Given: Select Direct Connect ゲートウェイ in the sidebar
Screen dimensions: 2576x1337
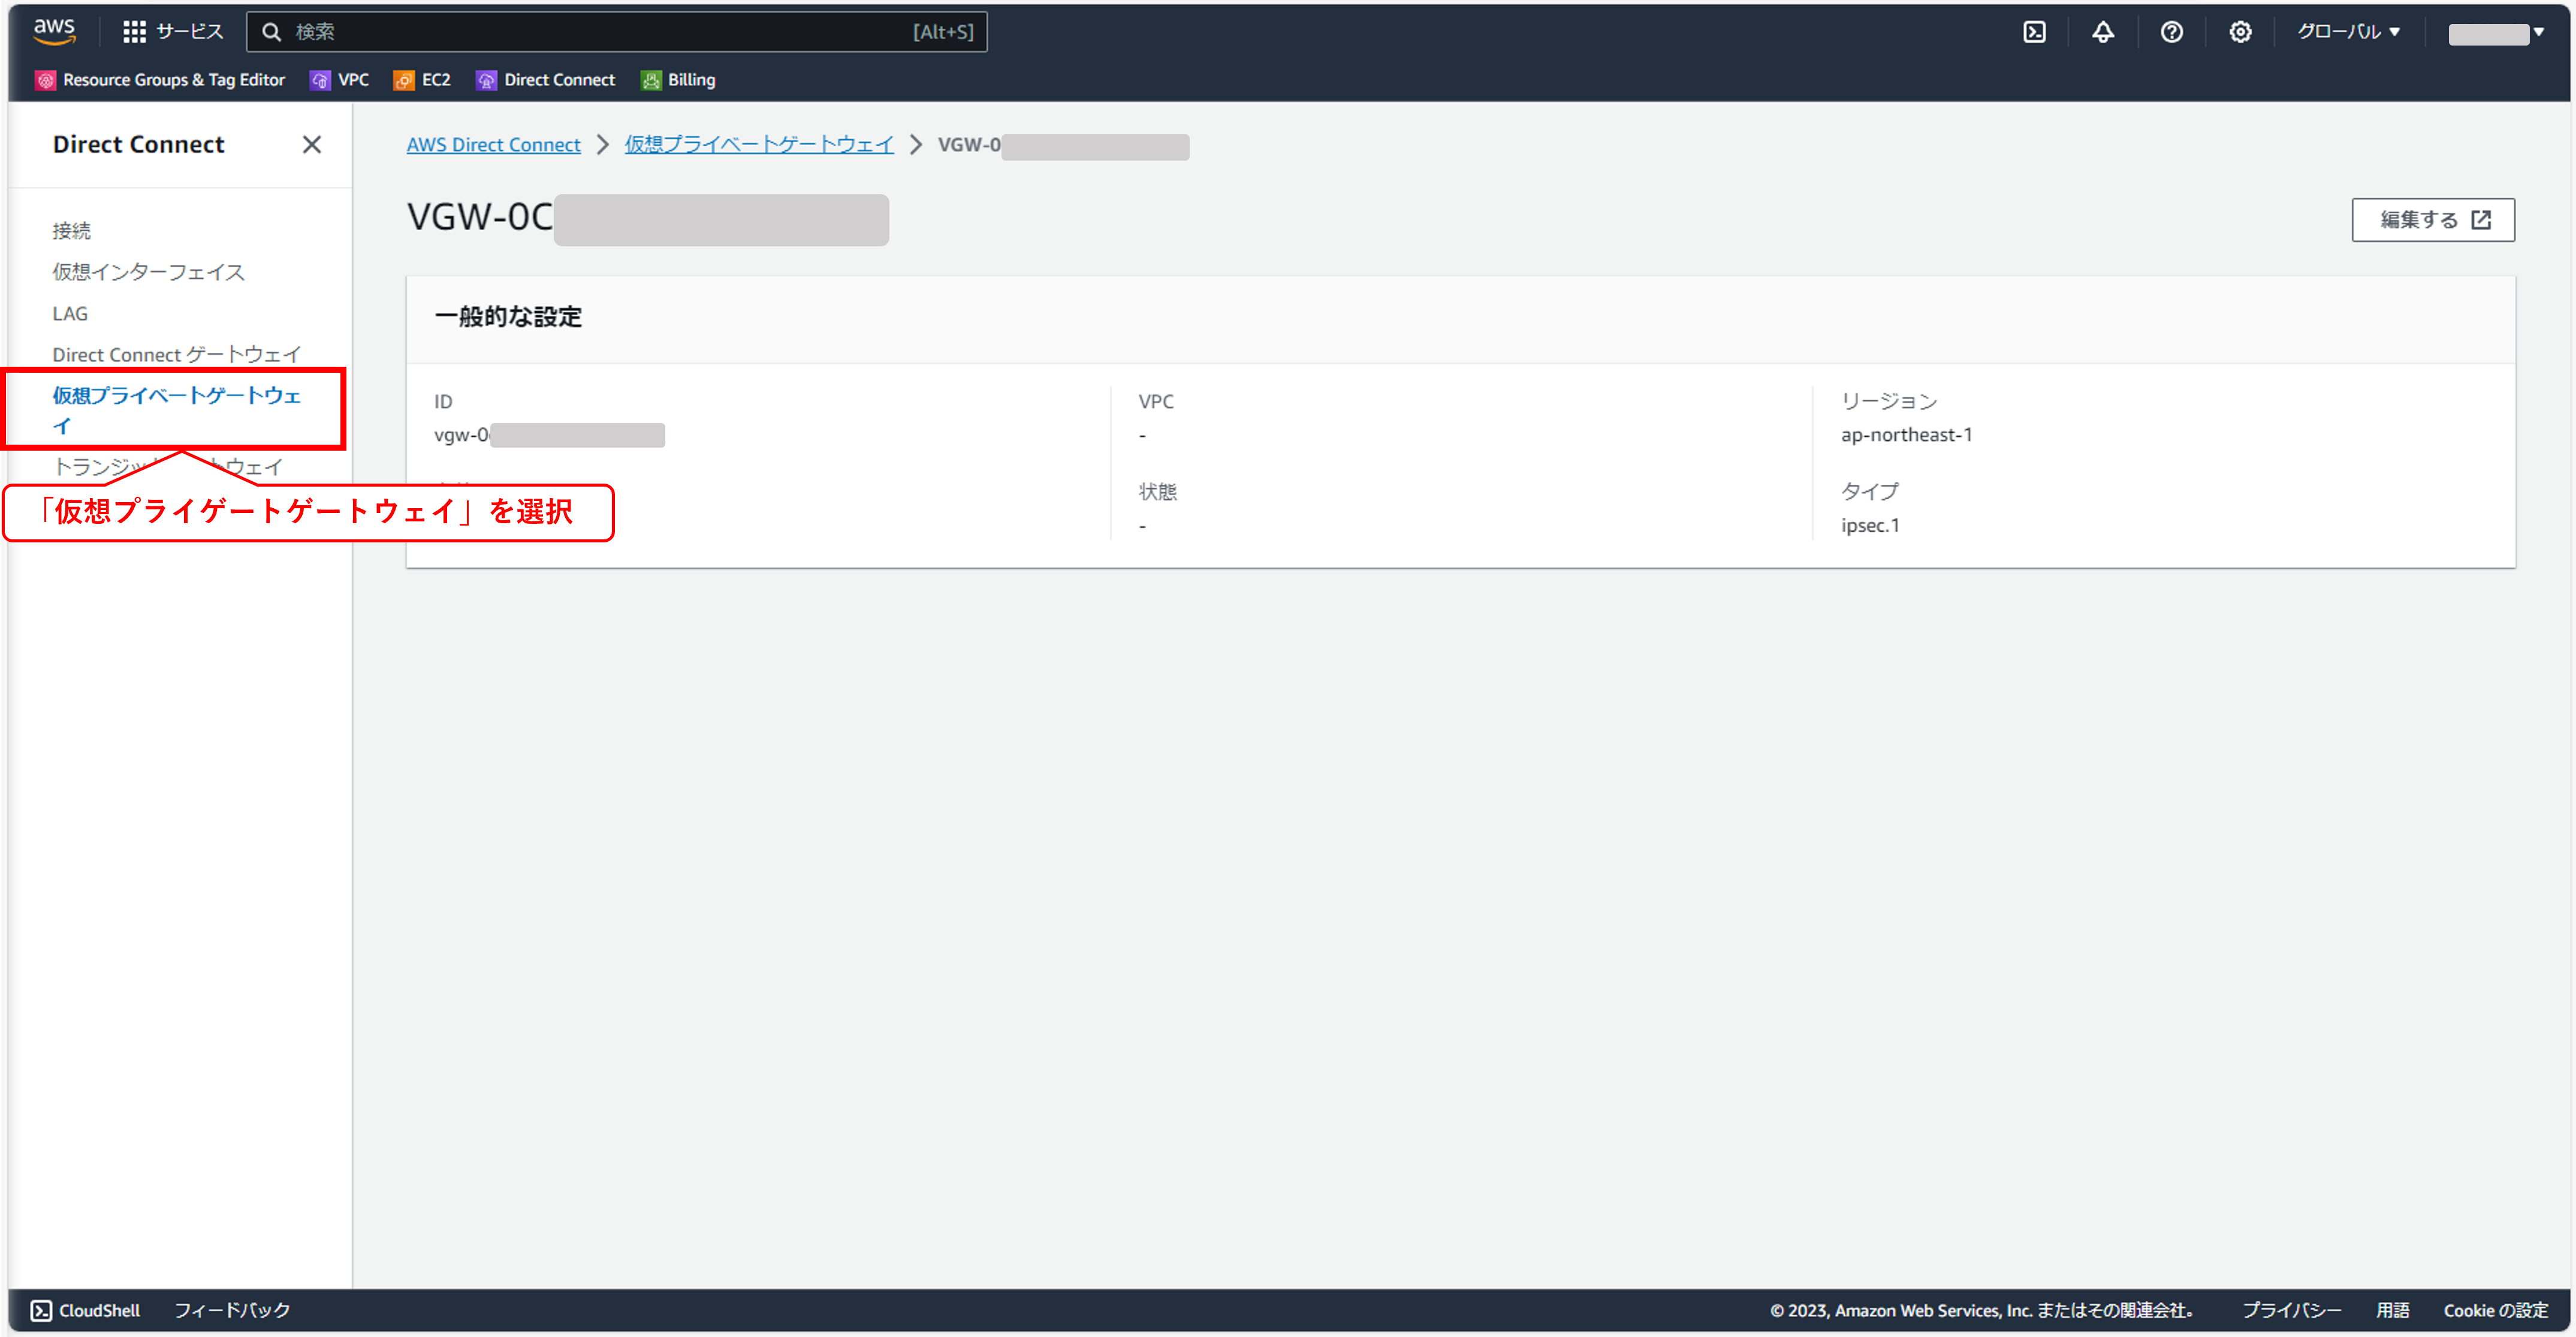Looking at the screenshot, I should point(176,354).
